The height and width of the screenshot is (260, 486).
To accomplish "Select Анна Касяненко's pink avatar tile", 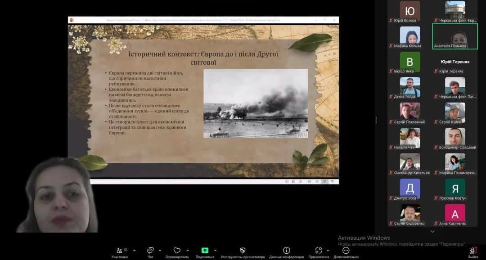I will tap(455, 213).
